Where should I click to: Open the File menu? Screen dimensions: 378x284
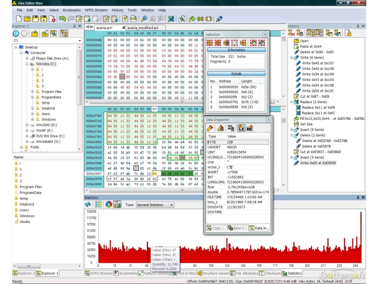click(20, 10)
